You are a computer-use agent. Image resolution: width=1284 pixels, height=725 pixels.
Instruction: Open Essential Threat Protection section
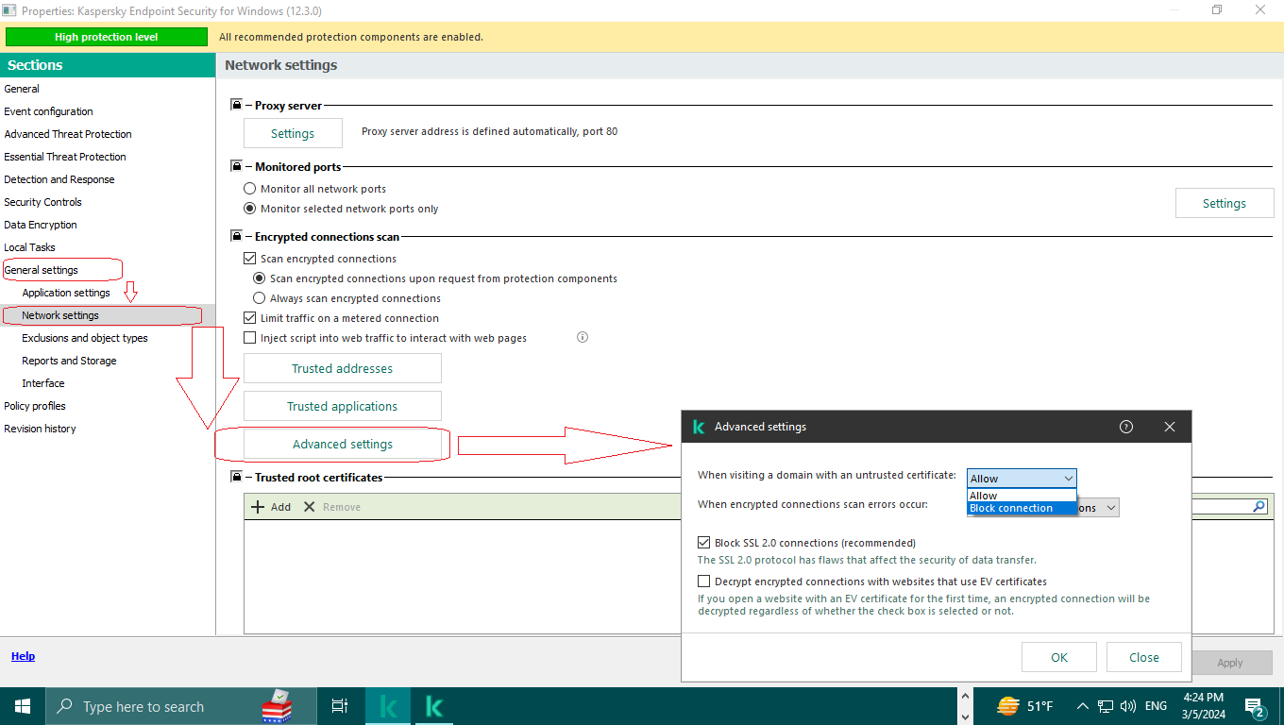[65, 157]
